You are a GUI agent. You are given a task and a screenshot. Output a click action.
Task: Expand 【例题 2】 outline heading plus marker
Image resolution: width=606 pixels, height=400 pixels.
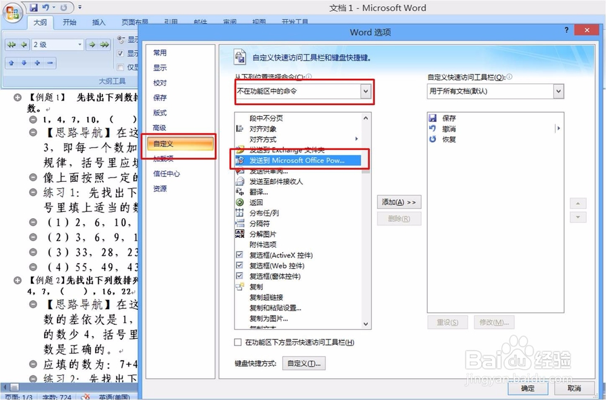click(x=18, y=280)
